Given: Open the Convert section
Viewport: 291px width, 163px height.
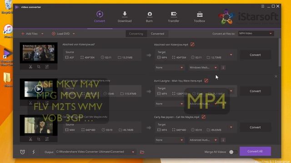Looking at the screenshot, I should [100, 17].
